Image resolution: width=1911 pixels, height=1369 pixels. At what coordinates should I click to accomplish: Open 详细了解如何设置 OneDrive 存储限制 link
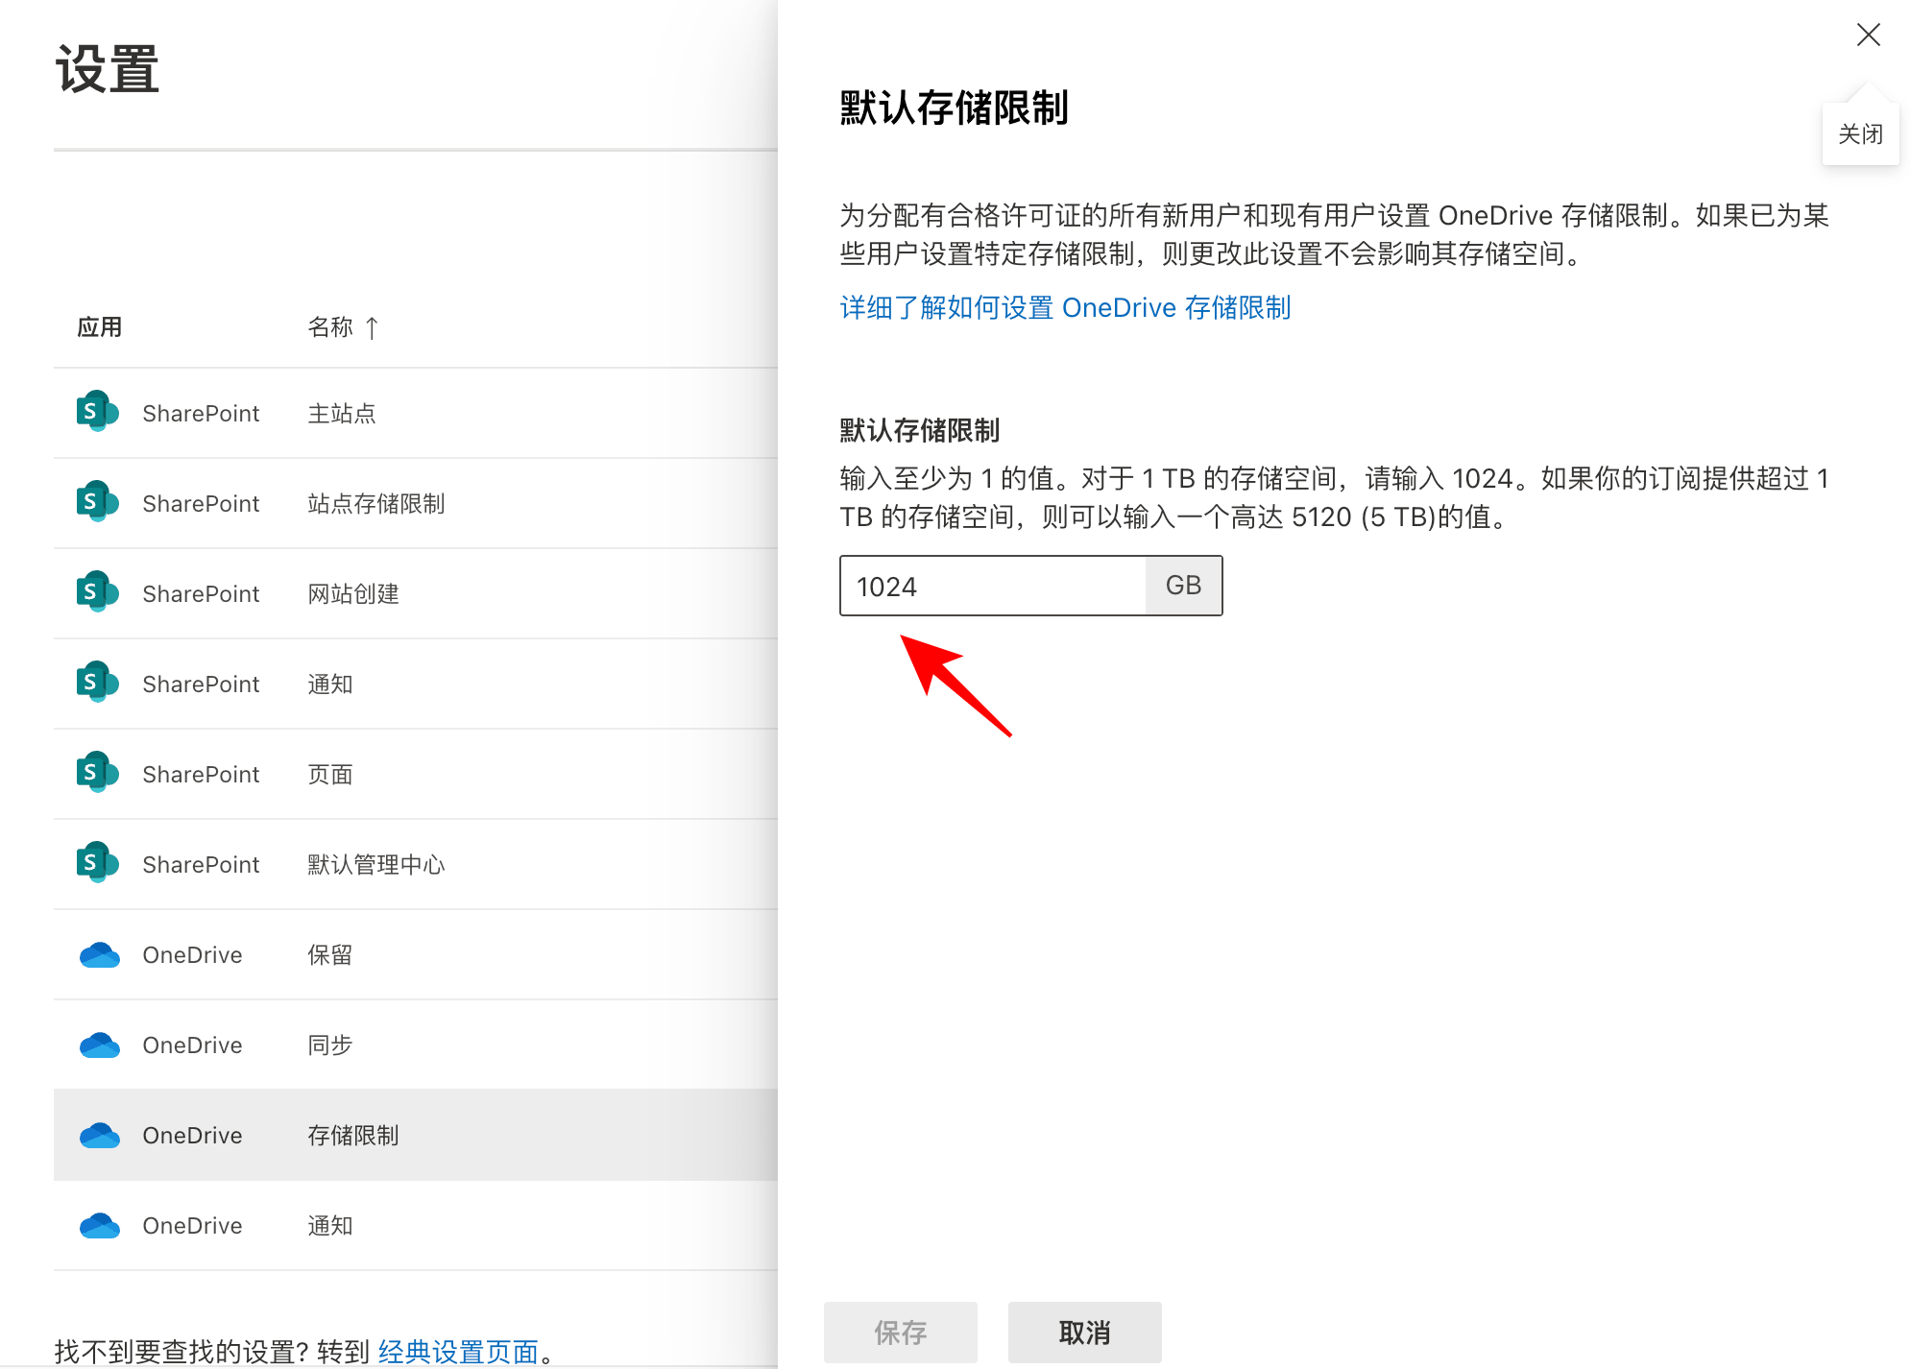click(x=1065, y=307)
